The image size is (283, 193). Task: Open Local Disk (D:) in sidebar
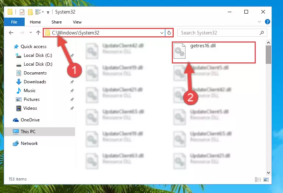click(38, 64)
